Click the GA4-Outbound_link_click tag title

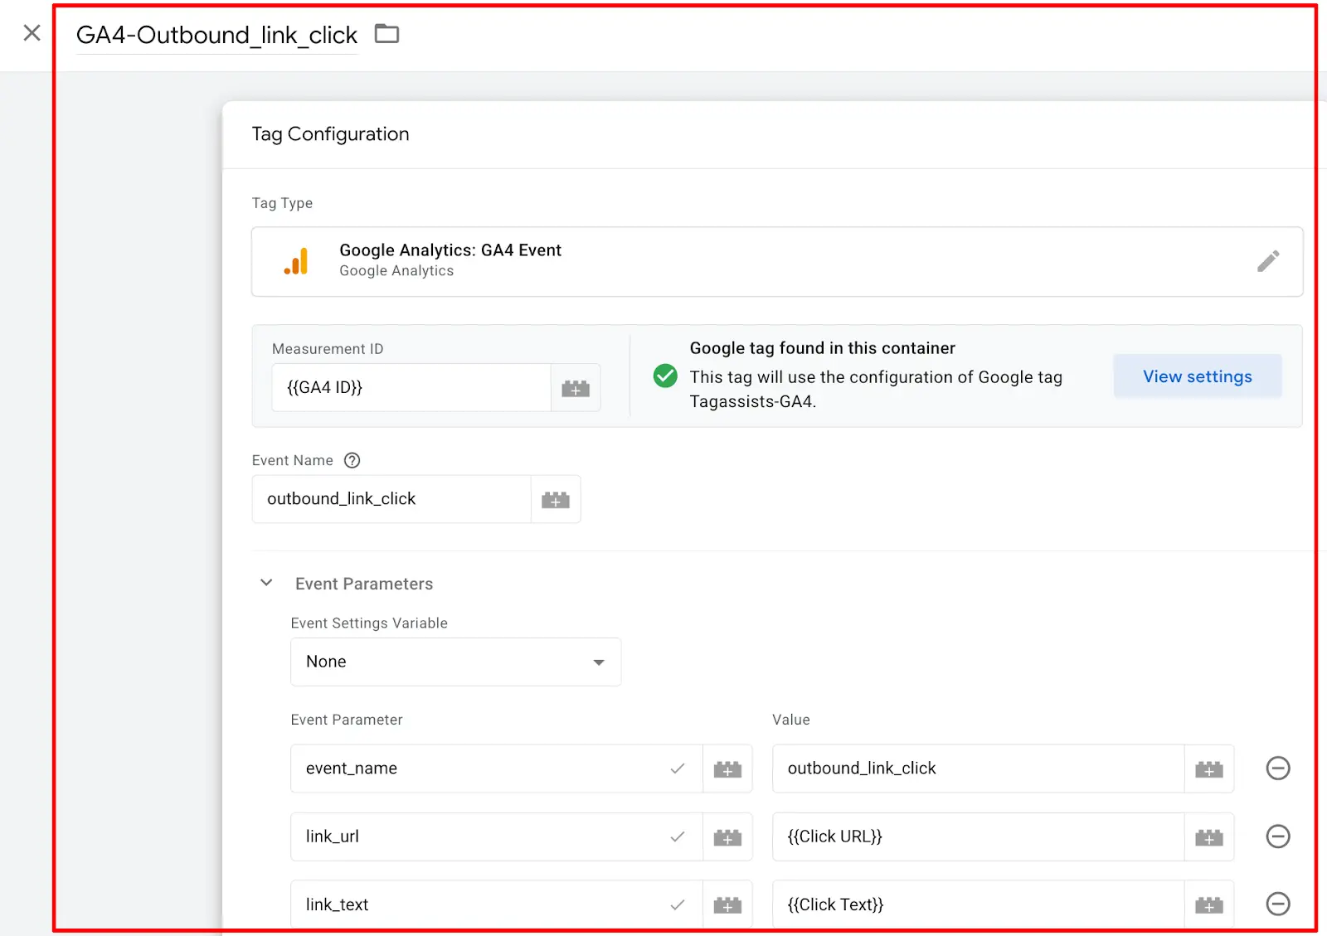216,35
